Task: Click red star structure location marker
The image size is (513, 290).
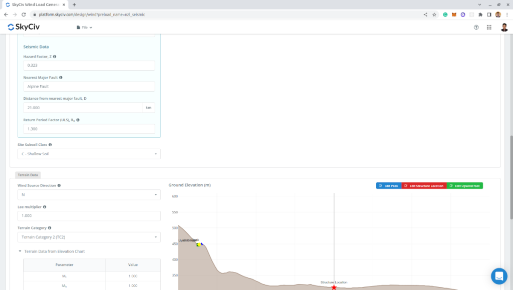Action: (334, 287)
